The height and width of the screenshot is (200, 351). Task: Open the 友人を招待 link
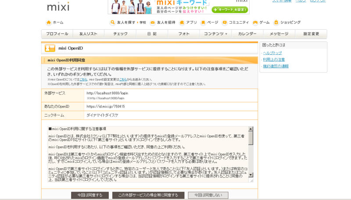click(x=166, y=22)
